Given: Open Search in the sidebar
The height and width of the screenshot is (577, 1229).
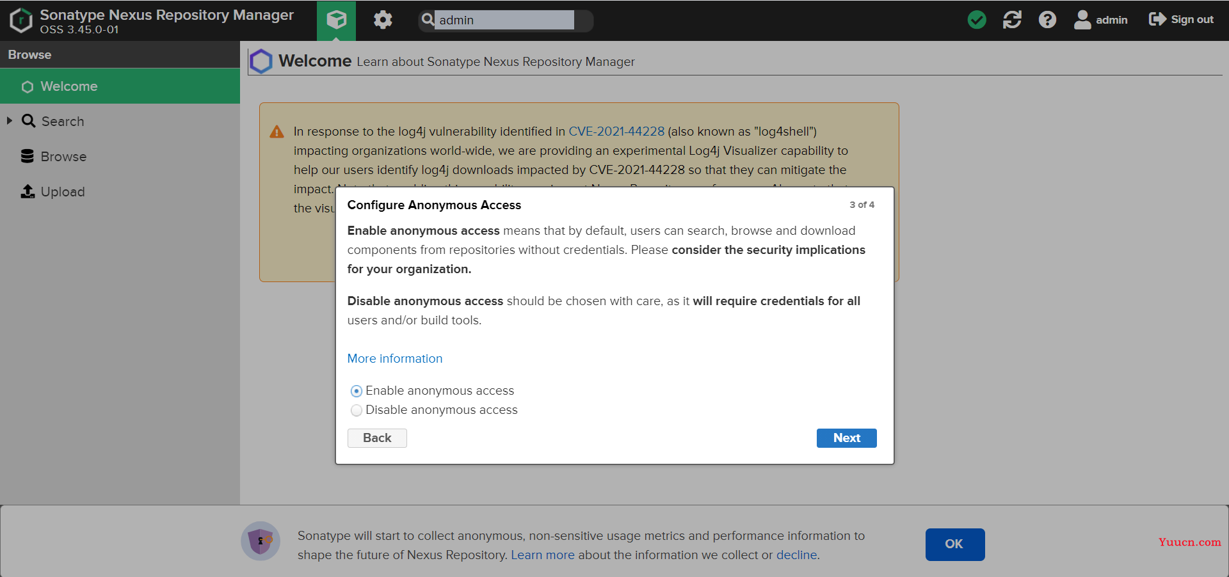Looking at the screenshot, I should click(62, 122).
